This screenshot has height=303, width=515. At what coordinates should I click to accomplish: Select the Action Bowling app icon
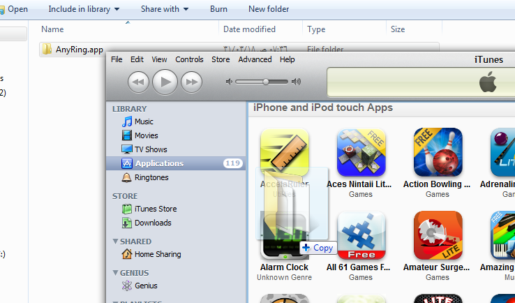coord(438,152)
